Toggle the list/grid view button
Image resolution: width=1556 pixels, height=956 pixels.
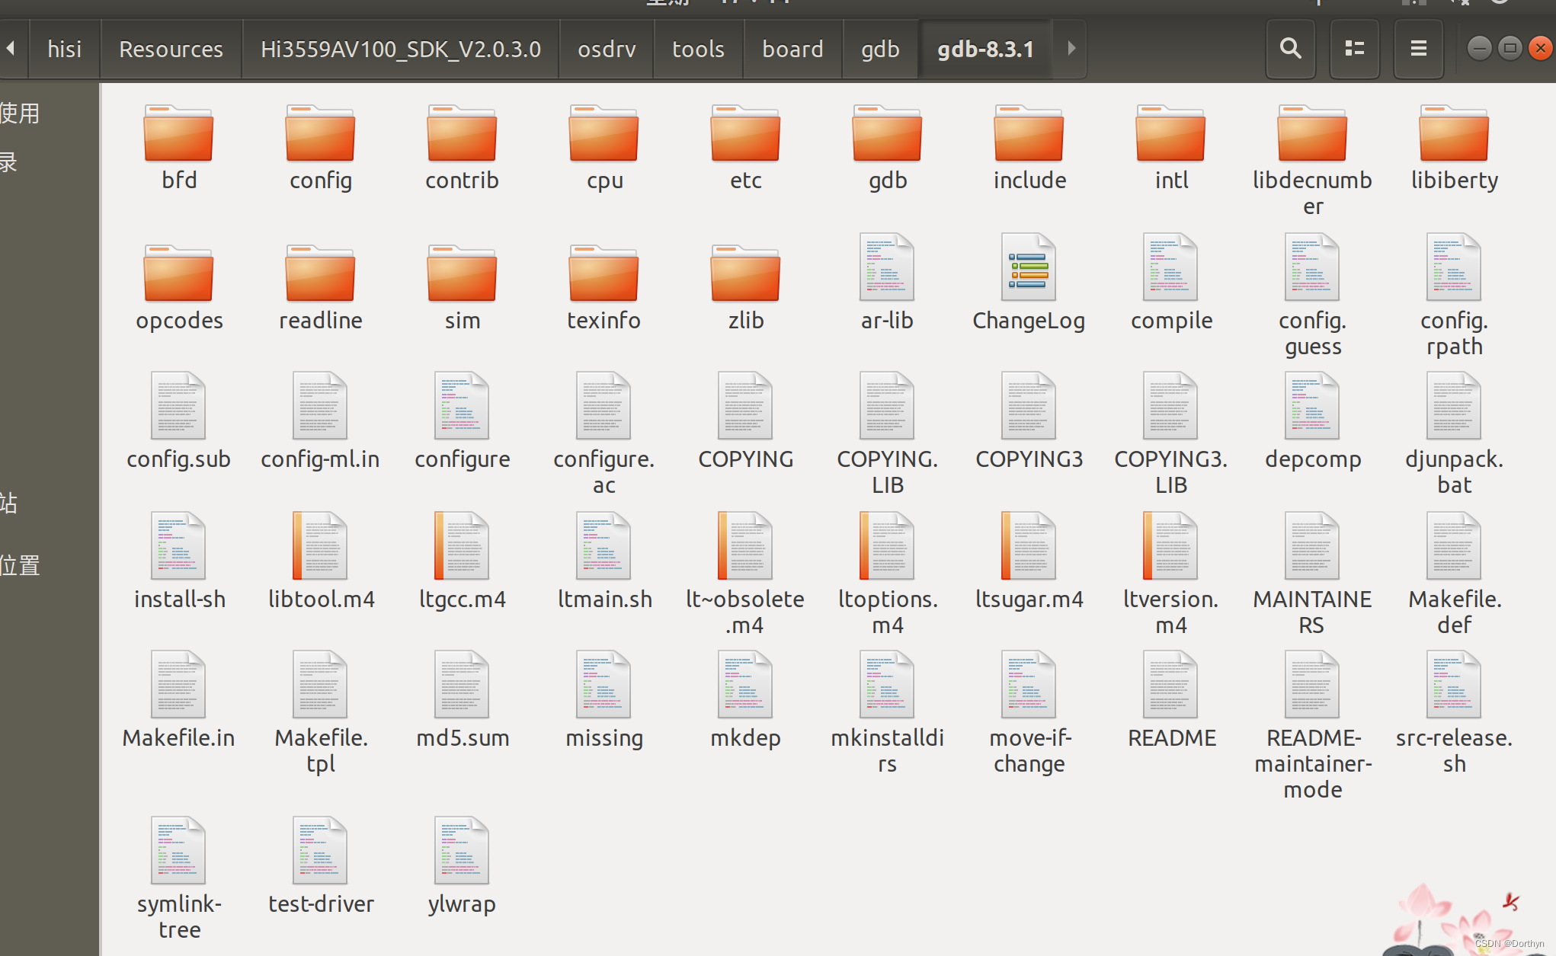1354,49
